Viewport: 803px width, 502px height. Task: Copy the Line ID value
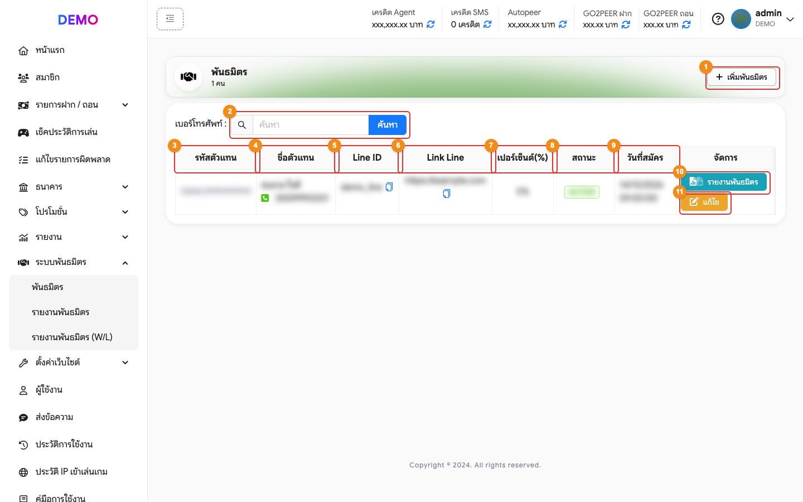pos(389,187)
